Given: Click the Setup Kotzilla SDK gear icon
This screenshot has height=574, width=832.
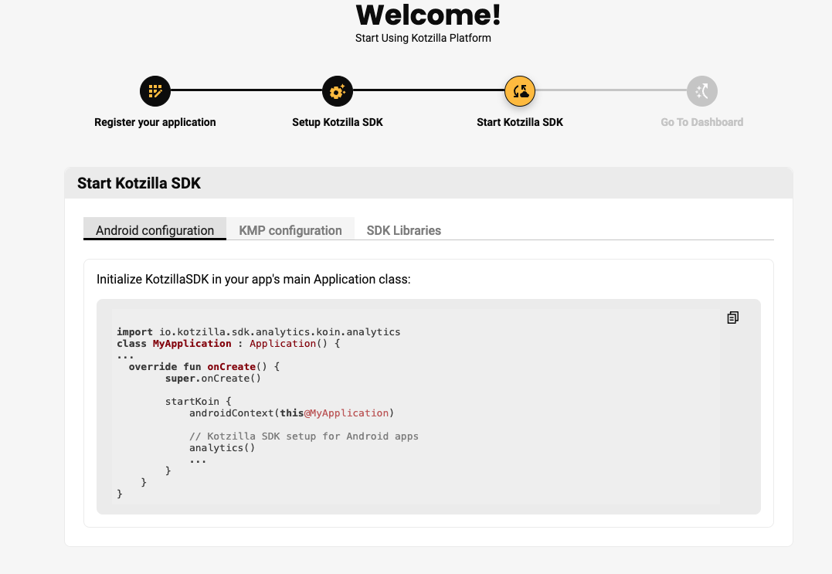Looking at the screenshot, I should pos(338,91).
